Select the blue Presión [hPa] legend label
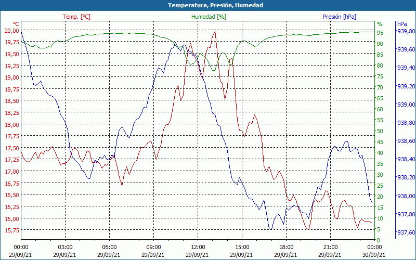The image size is (416, 260). (340, 17)
